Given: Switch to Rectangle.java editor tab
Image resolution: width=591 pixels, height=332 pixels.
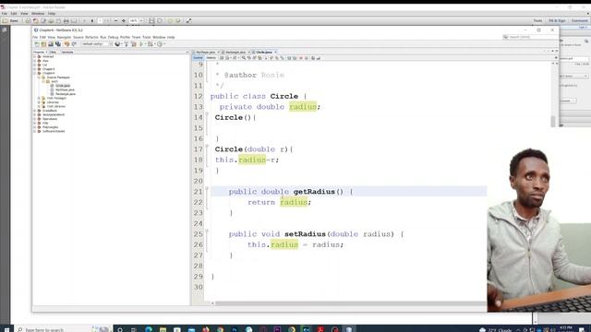Looking at the screenshot, I should pyautogui.click(x=235, y=52).
